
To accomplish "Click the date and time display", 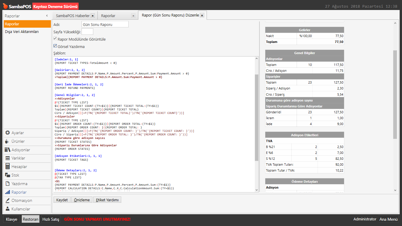I will 361,6.
